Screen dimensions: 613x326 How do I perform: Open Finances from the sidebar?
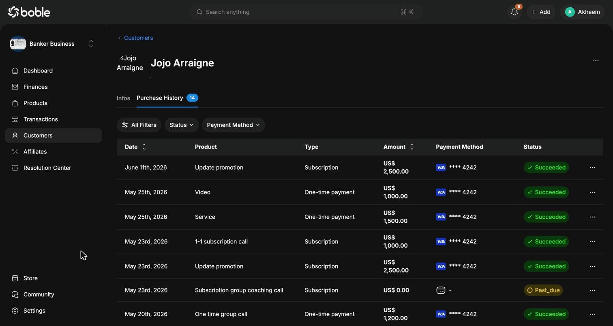pos(53,87)
